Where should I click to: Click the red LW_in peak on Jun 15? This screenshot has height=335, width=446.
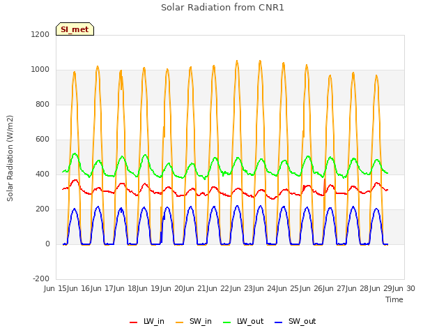[75, 180]
